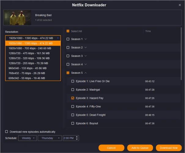
Task: Choose 960x540 - 133 kbps - 45.86 MB option
Action: (x=33, y=68)
